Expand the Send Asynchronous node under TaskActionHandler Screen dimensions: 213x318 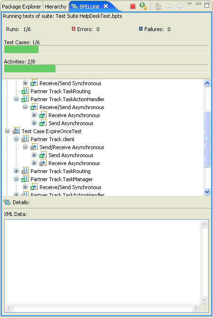pyautogui.click(x=34, y=123)
